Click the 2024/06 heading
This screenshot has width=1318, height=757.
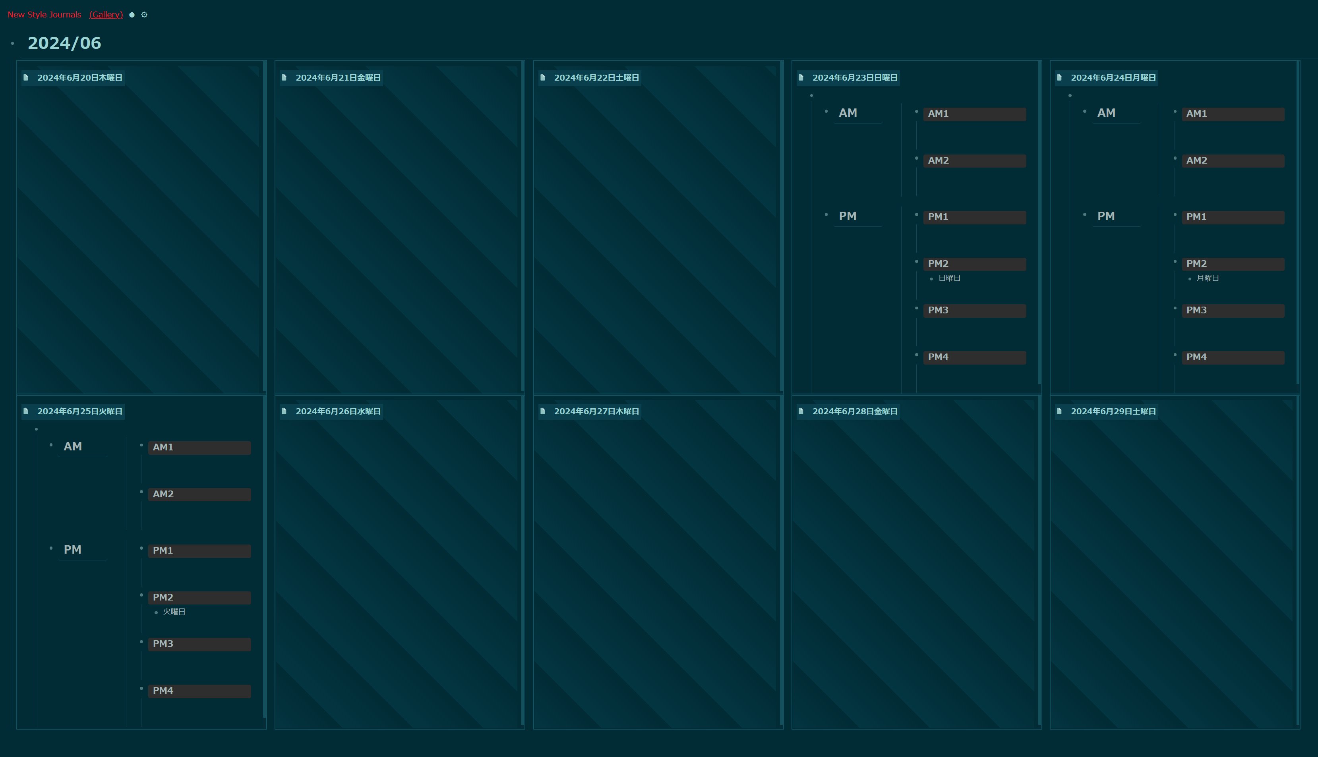64,43
